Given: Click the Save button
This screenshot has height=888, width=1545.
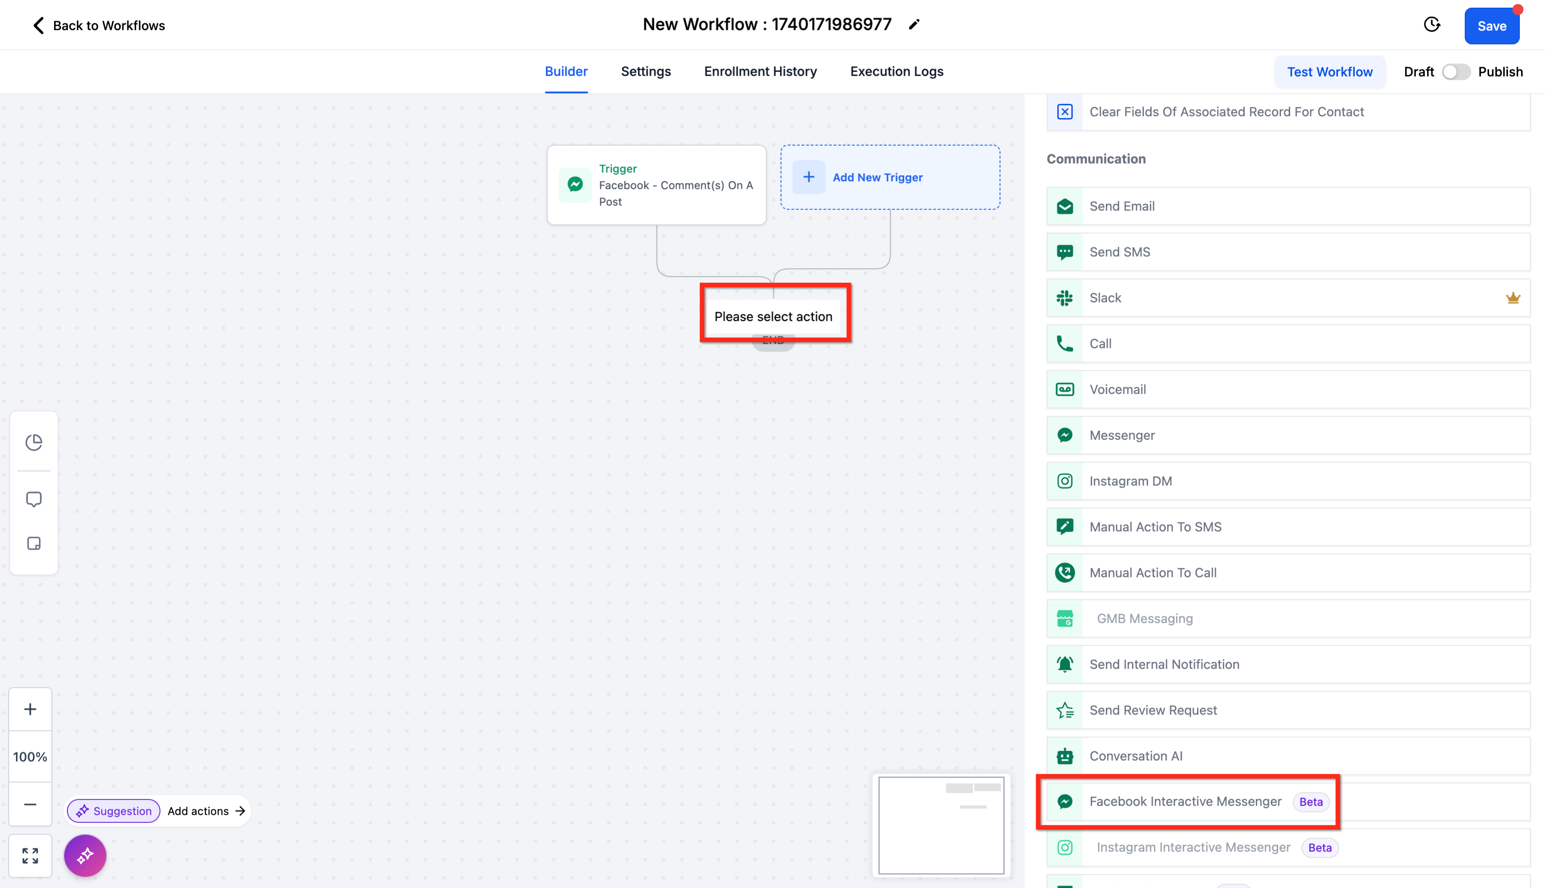Looking at the screenshot, I should coord(1491,26).
